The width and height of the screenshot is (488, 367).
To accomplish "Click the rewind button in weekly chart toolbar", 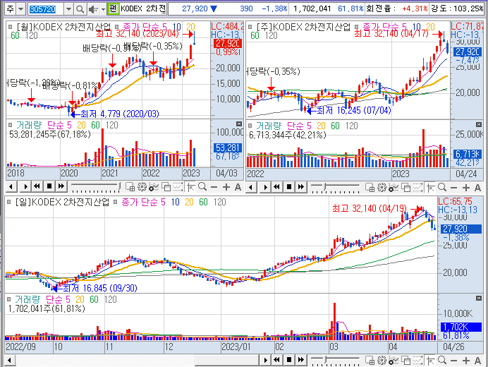I will tap(276, 187).
